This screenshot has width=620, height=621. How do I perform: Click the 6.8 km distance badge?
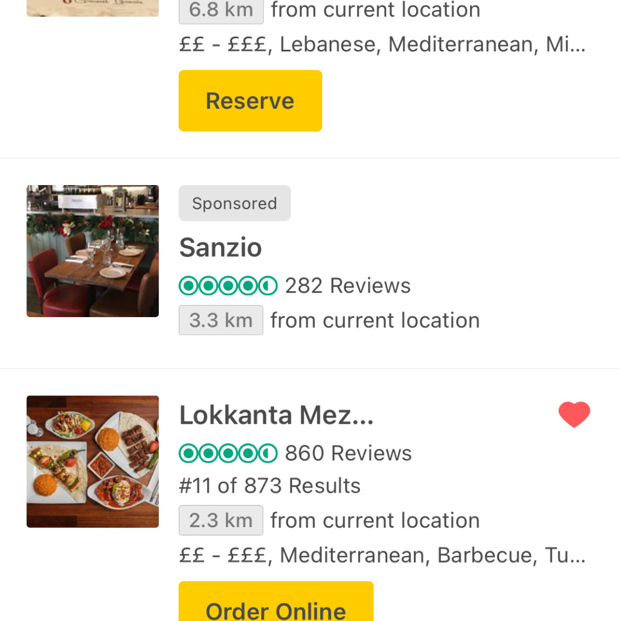tap(220, 11)
